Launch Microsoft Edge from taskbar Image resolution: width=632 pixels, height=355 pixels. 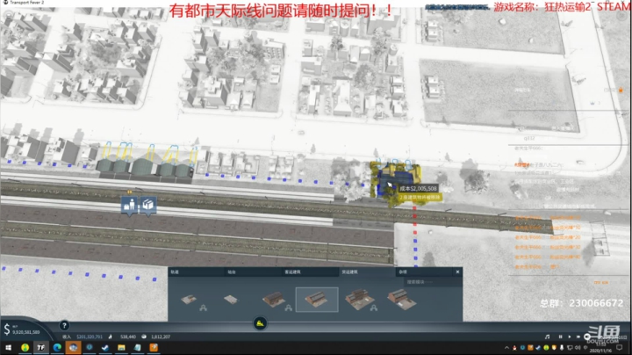(x=57, y=347)
